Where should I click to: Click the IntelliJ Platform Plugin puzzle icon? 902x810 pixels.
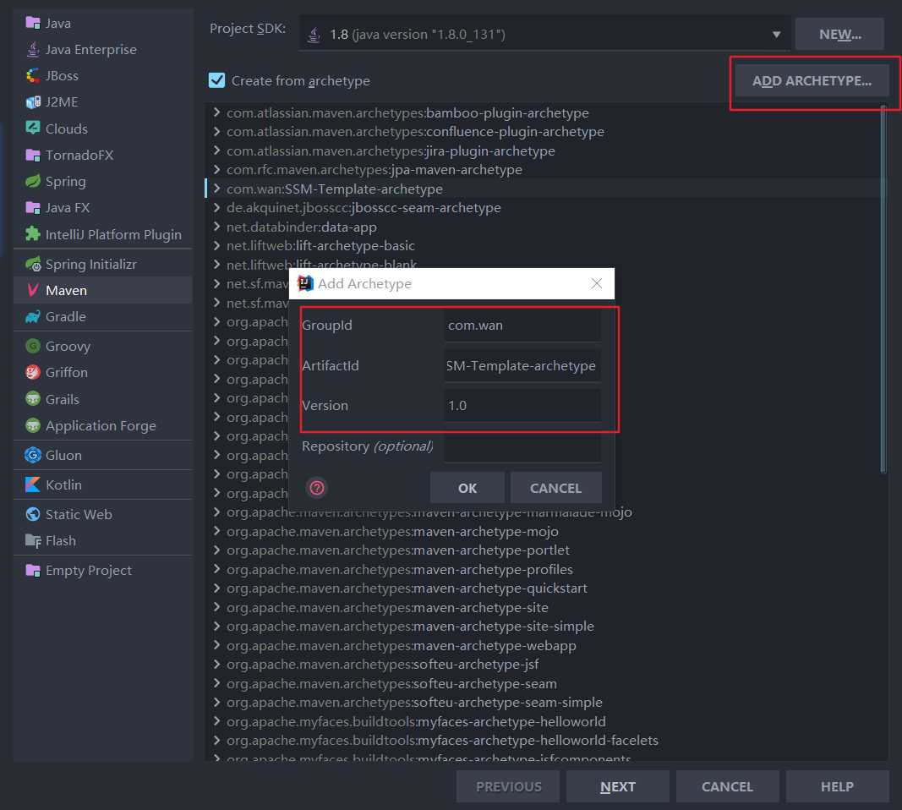coord(33,234)
